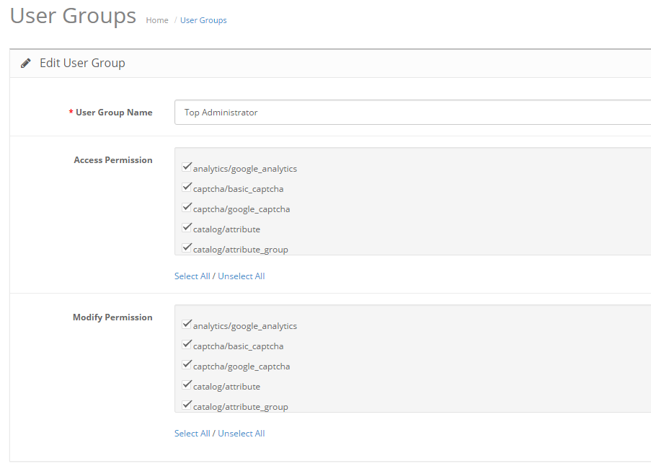The height and width of the screenshot is (474, 651).
Task: Click the pencil icon beside Edit User Group
Action: pos(26,63)
